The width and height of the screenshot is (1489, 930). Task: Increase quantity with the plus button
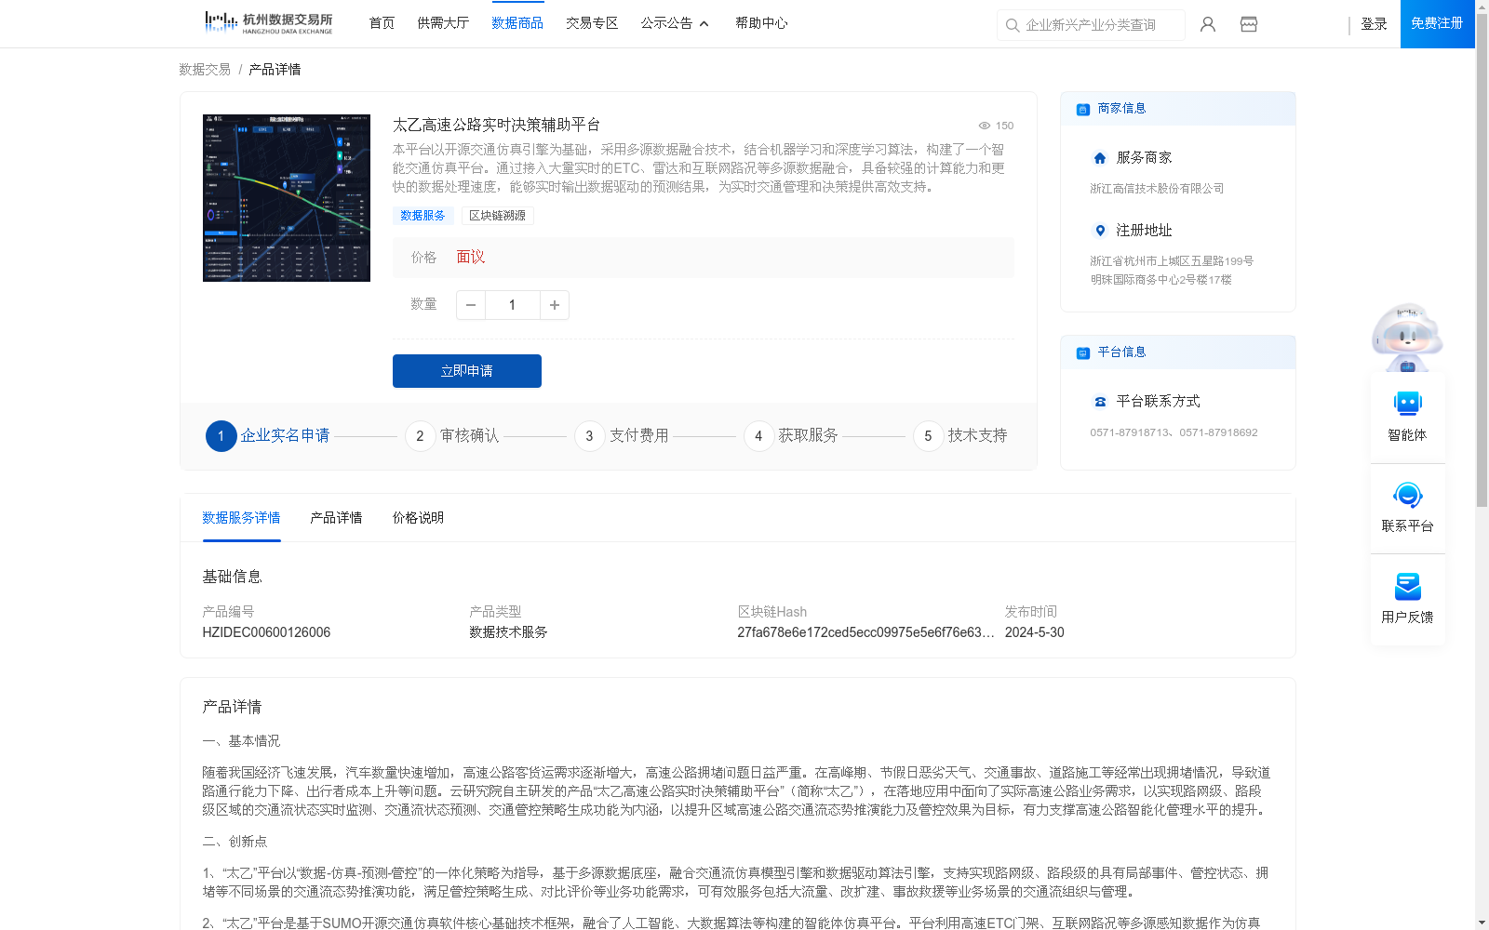tap(555, 305)
